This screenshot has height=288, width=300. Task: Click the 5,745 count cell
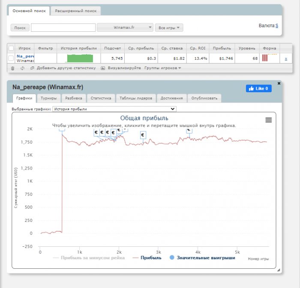point(112,58)
